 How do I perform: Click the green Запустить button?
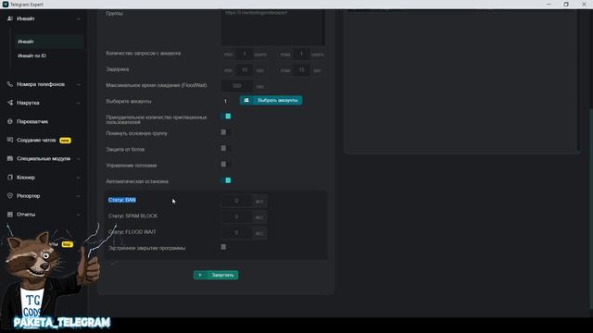click(x=216, y=275)
